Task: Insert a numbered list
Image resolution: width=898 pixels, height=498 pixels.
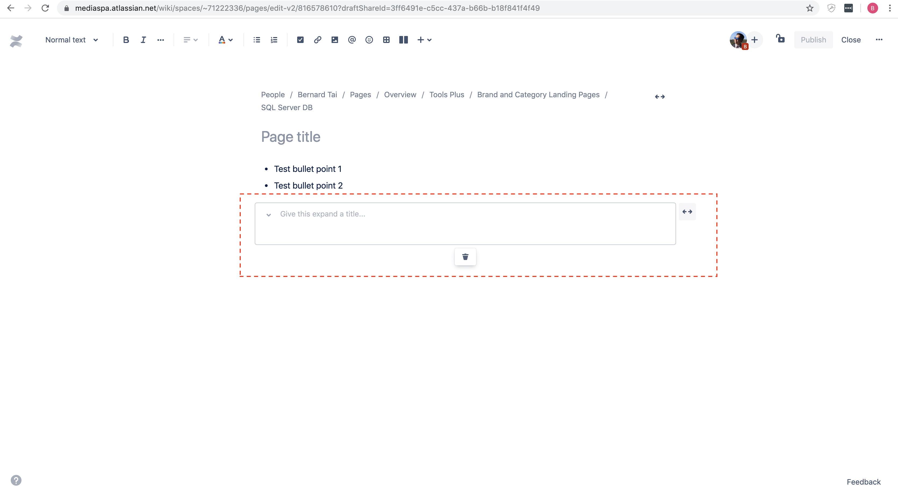Action: pos(274,40)
